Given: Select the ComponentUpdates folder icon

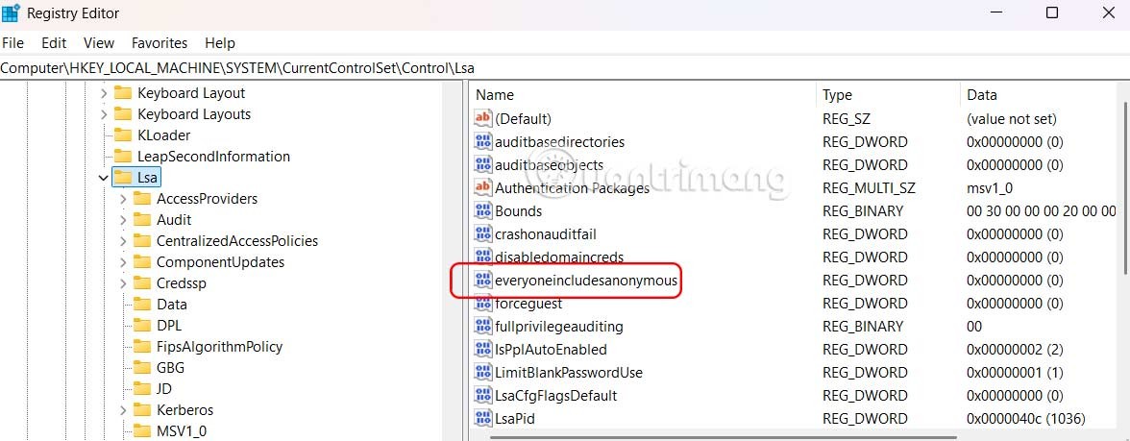Looking at the screenshot, I should 142,261.
